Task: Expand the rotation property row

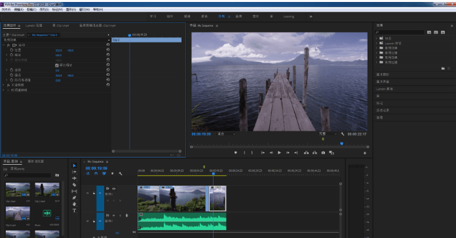Action: click(7, 70)
